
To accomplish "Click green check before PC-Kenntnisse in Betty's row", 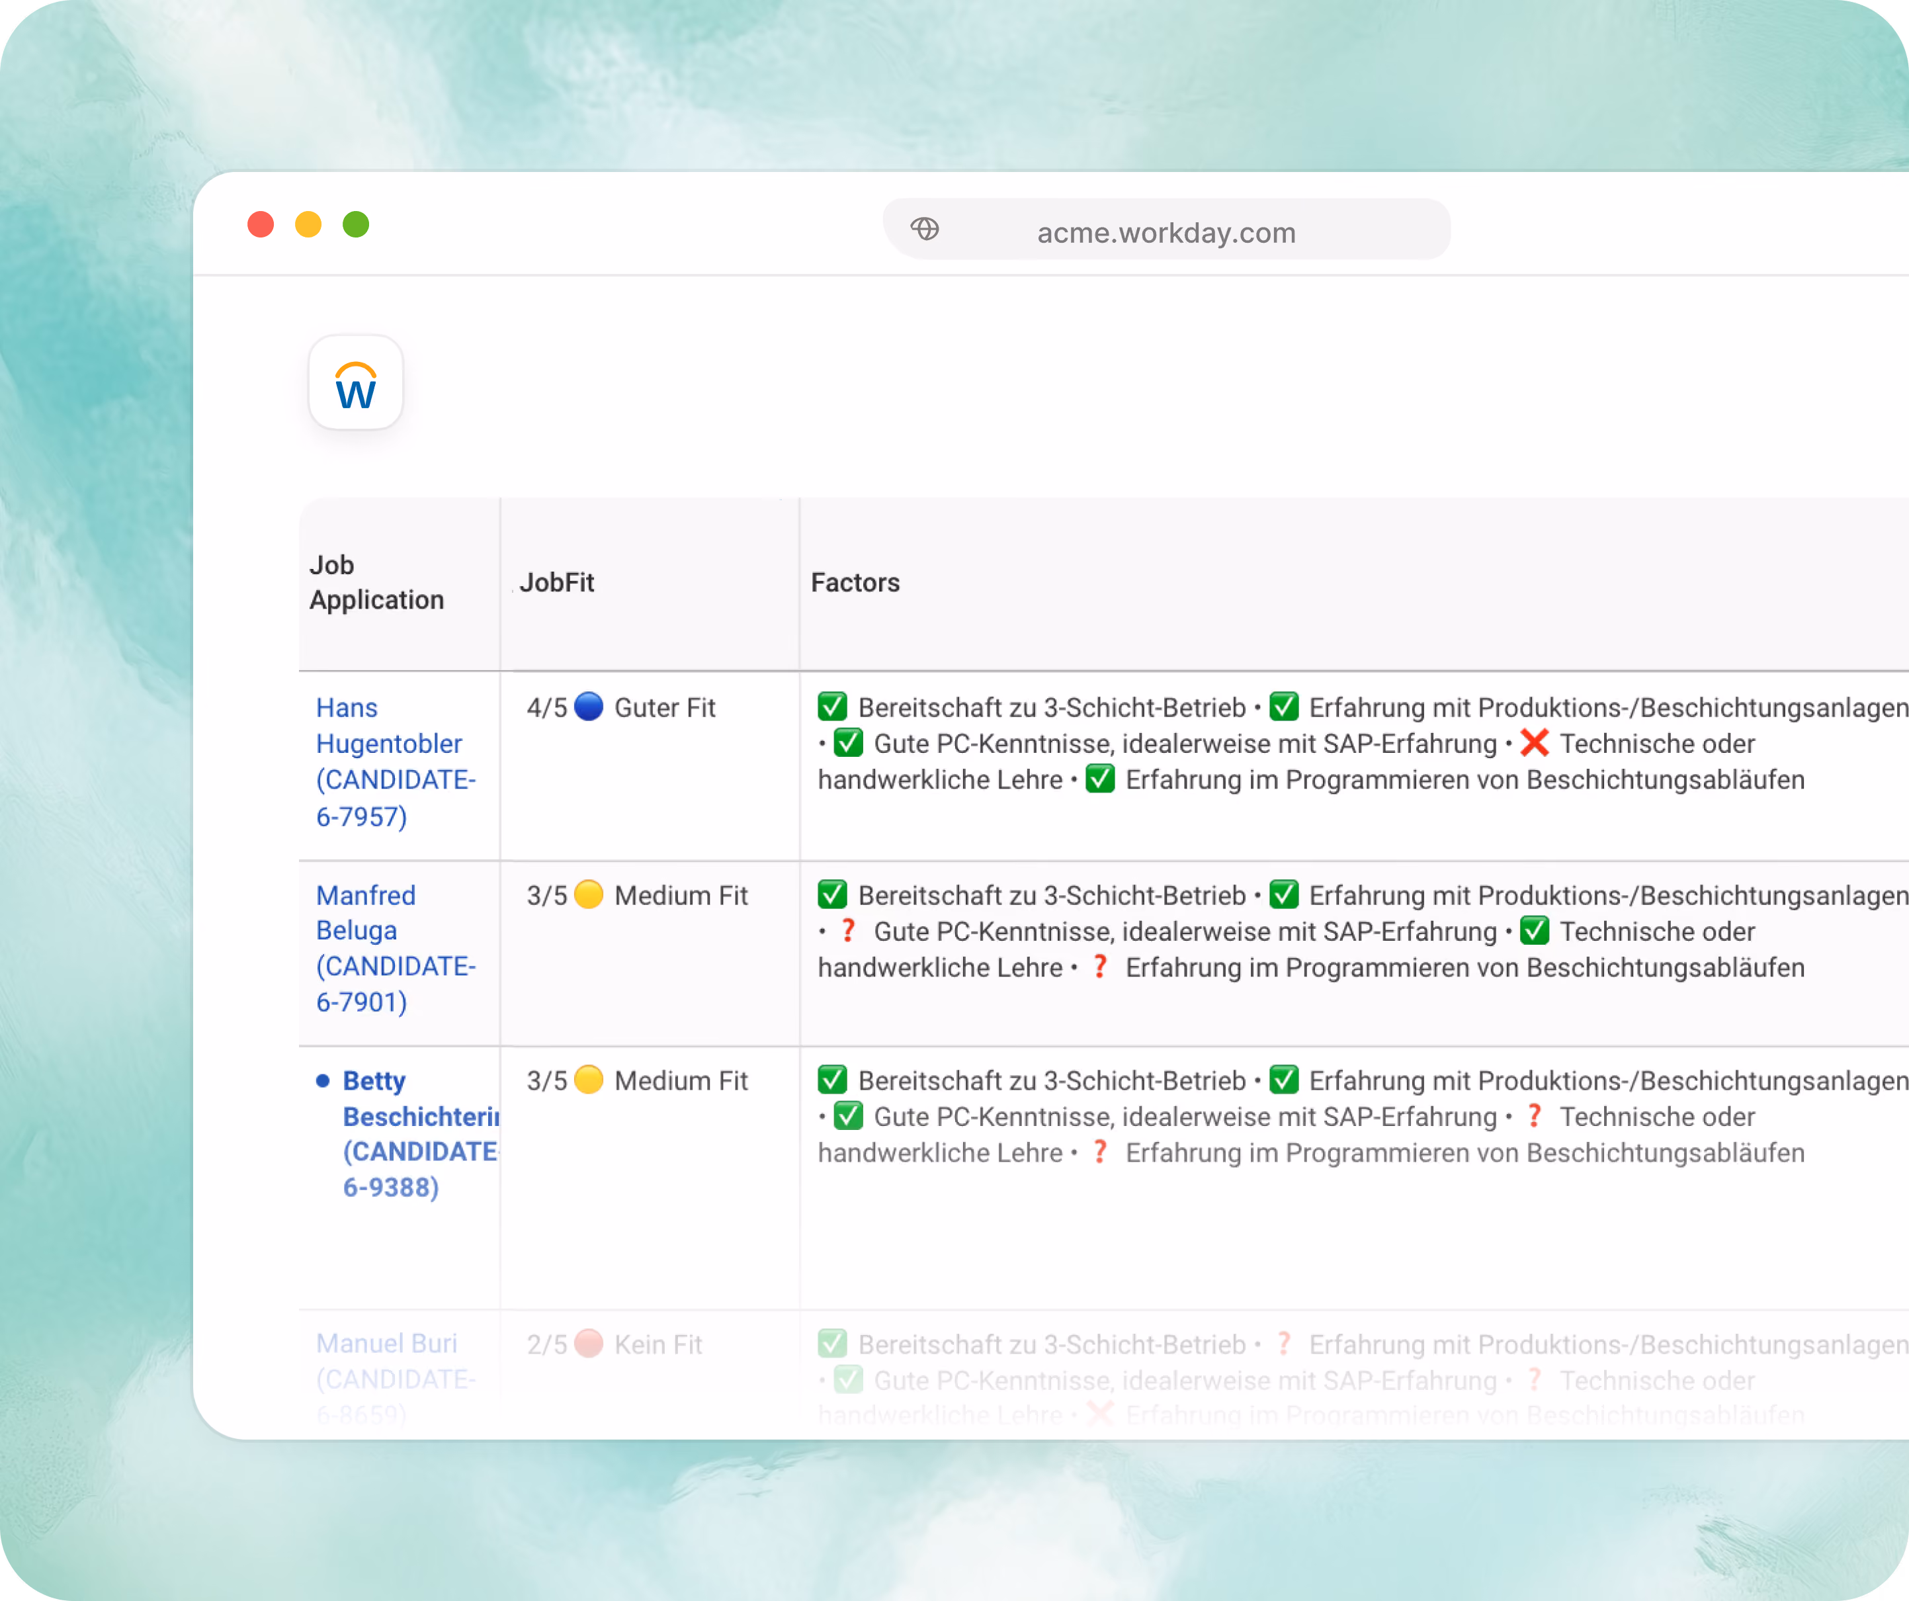I will [x=848, y=1115].
